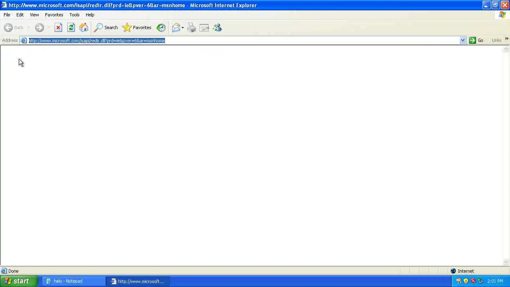Click the vertical scrollbar down arrow
The height and width of the screenshot is (287, 510).
click(506, 262)
